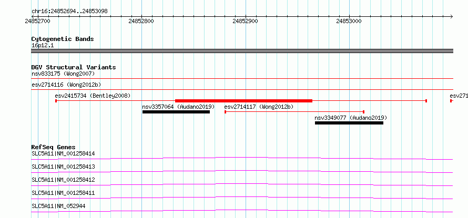Click the black nsv3349077 variant bar
This screenshot has height=218, width=468.
[349, 123]
